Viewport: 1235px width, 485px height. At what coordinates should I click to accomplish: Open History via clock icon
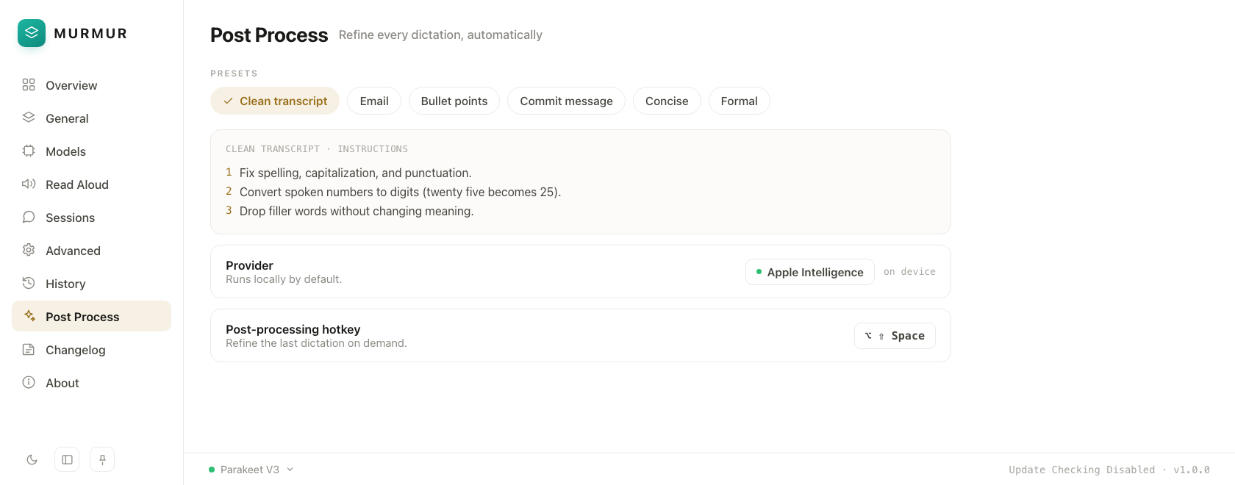tap(29, 283)
